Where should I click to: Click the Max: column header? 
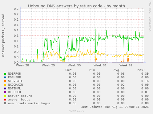[x=141, y=70]
